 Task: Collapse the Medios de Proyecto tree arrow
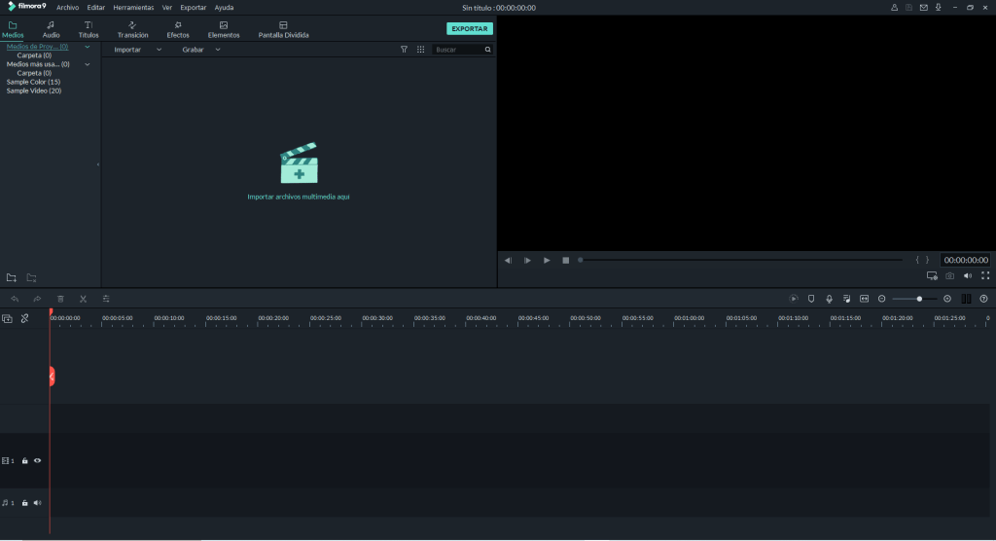pyautogui.click(x=88, y=46)
